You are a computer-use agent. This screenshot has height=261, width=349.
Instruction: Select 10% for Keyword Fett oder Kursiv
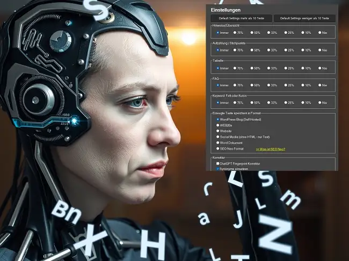click(303, 102)
